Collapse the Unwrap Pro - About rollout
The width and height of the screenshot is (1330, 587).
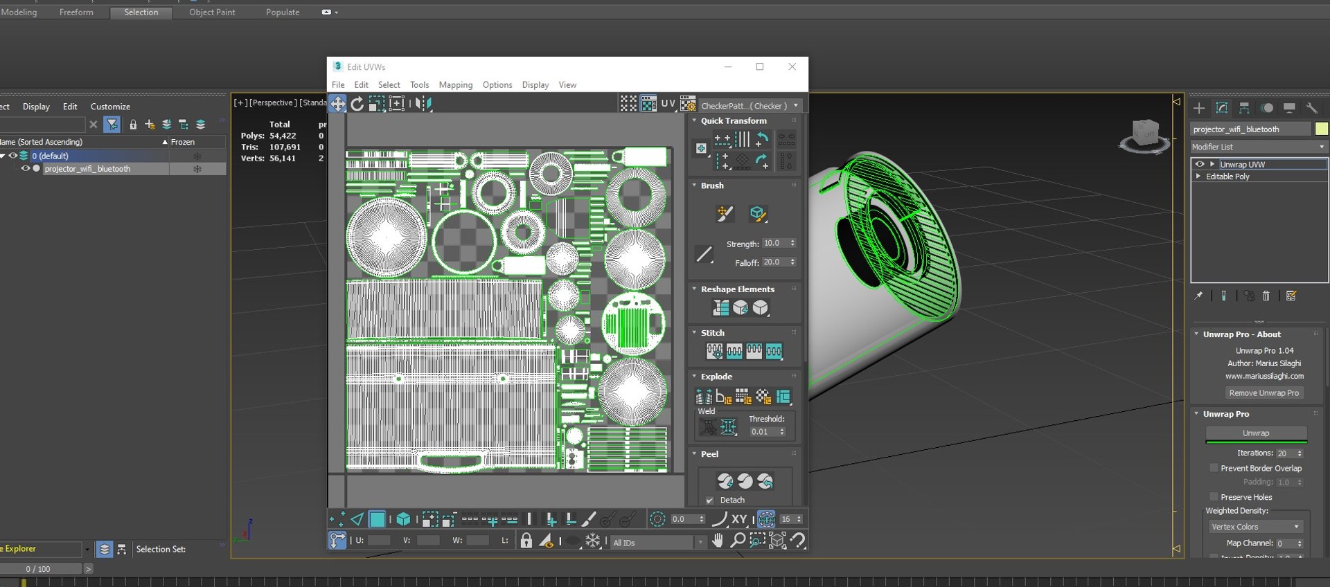[1196, 334]
